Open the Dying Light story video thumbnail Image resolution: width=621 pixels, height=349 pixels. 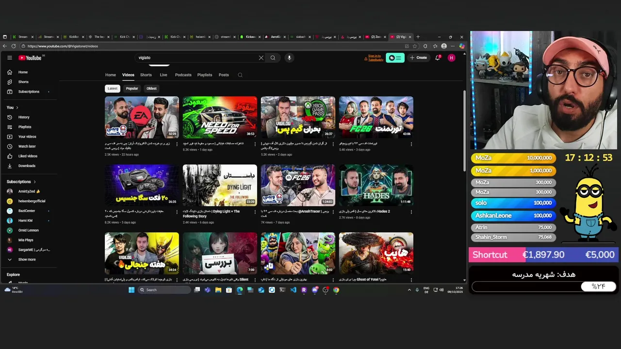[x=220, y=185]
